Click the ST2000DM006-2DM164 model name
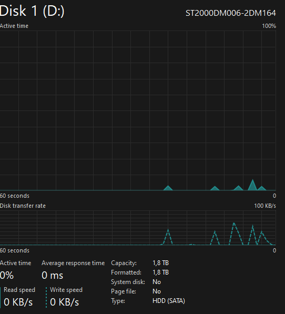 tap(231, 13)
